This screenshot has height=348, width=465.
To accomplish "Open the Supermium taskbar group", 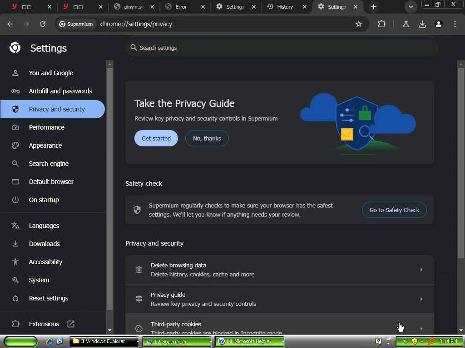I will (177, 342).
